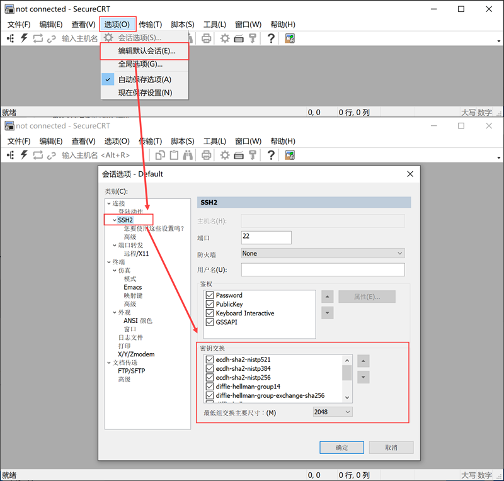Open the minimum group exchange size 2048 dropdown
The height and width of the screenshot is (481, 504).
pos(333,412)
